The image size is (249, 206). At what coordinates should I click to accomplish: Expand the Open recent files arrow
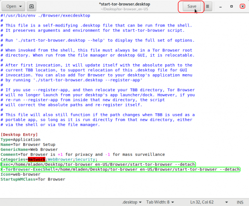pos(20,6)
